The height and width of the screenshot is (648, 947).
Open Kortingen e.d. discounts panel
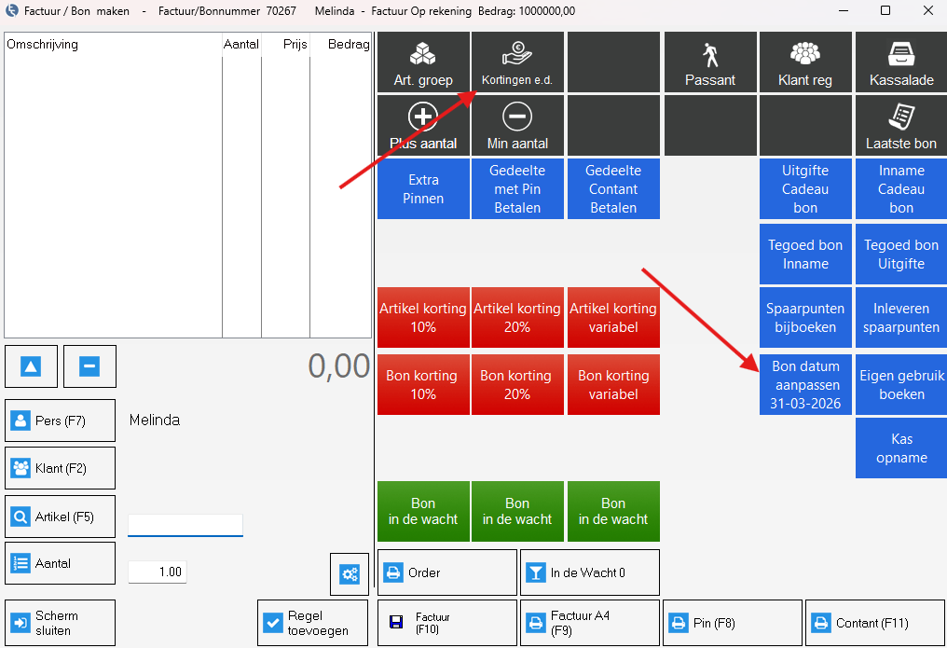pos(517,62)
